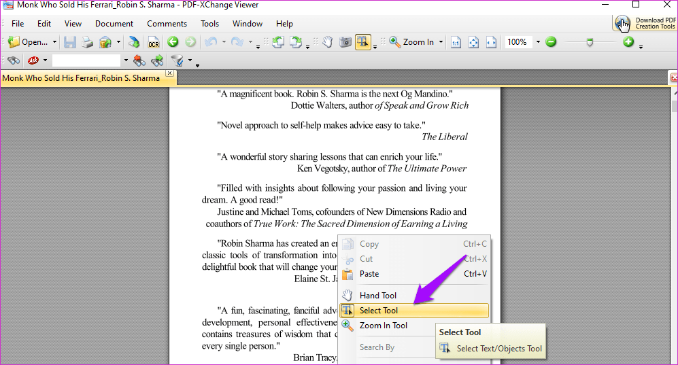
Task: Click the Select Text tool in toolbar
Action: pos(362,42)
